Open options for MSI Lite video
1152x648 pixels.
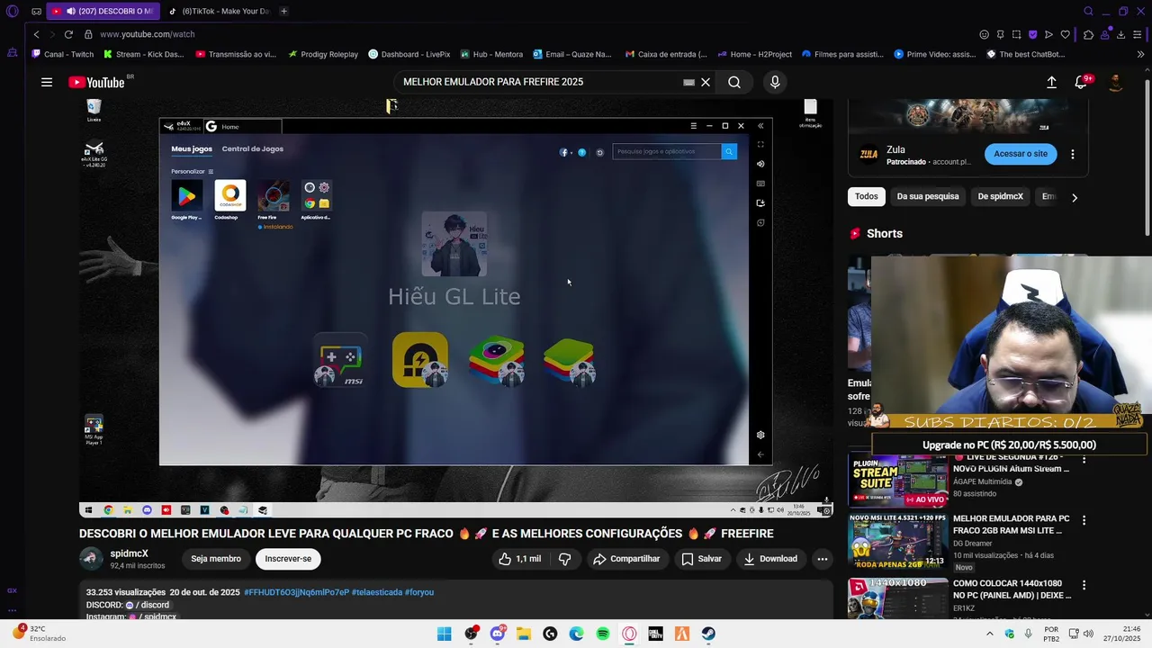click(1084, 520)
